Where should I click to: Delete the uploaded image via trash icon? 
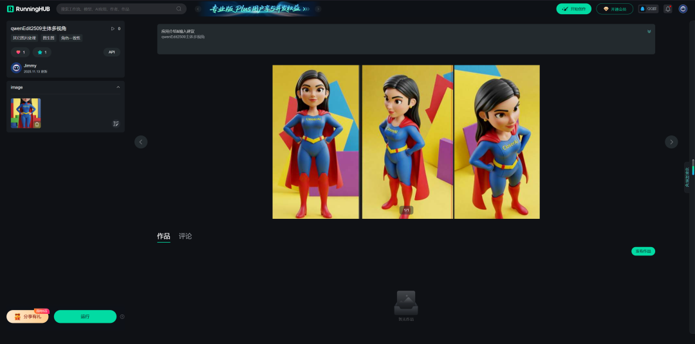pyautogui.click(x=37, y=125)
